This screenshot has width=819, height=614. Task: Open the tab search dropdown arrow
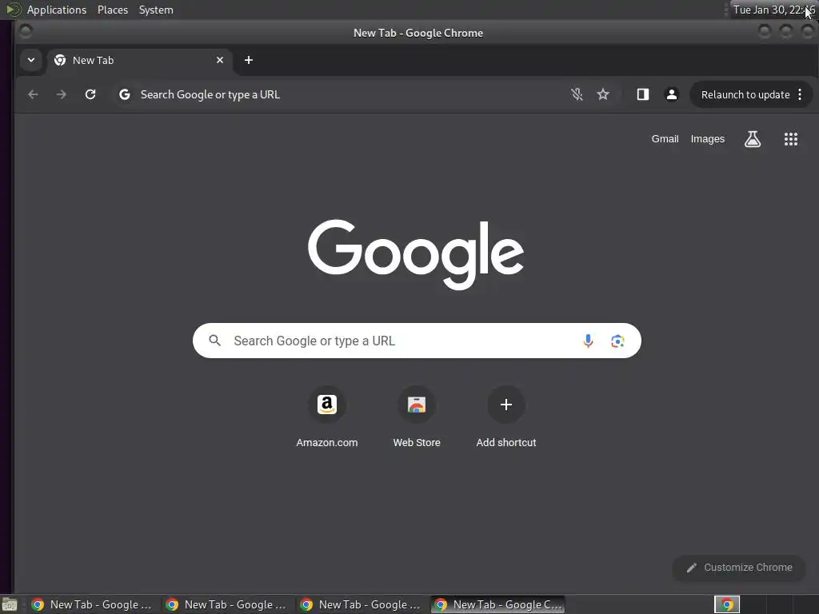[31, 60]
